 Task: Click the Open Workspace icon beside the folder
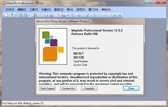16,15
